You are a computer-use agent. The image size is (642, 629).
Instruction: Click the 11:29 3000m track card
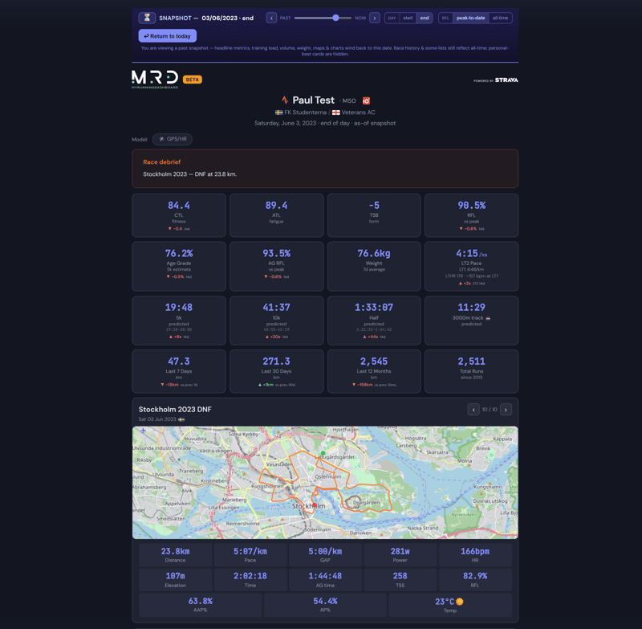tap(471, 321)
